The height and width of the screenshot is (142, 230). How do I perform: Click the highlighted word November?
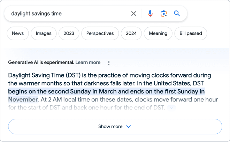[22, 100]
